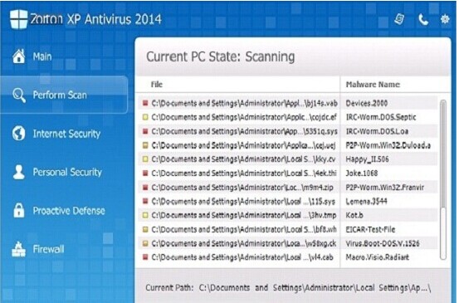459x303 pixels.
Task: Select file path ending in 4ek.thi
Action: click(x=244, y=173)
